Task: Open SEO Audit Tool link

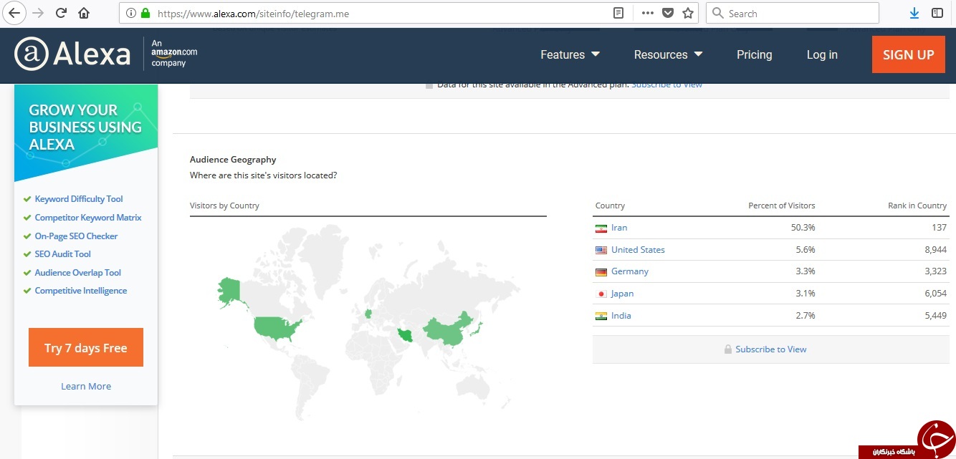Action: coord(63,254)
